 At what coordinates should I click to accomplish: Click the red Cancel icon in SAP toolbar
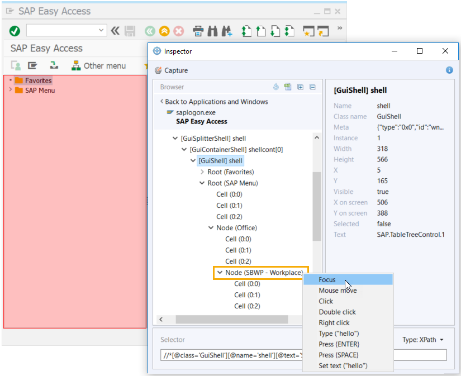[x=178, y=31]
